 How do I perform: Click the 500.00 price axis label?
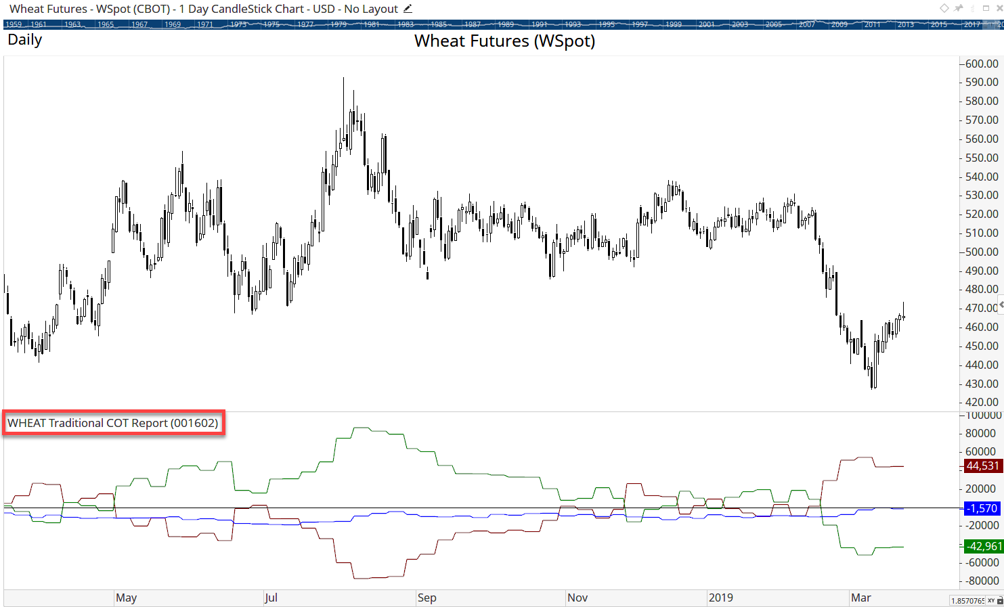(x=982, y=252)
